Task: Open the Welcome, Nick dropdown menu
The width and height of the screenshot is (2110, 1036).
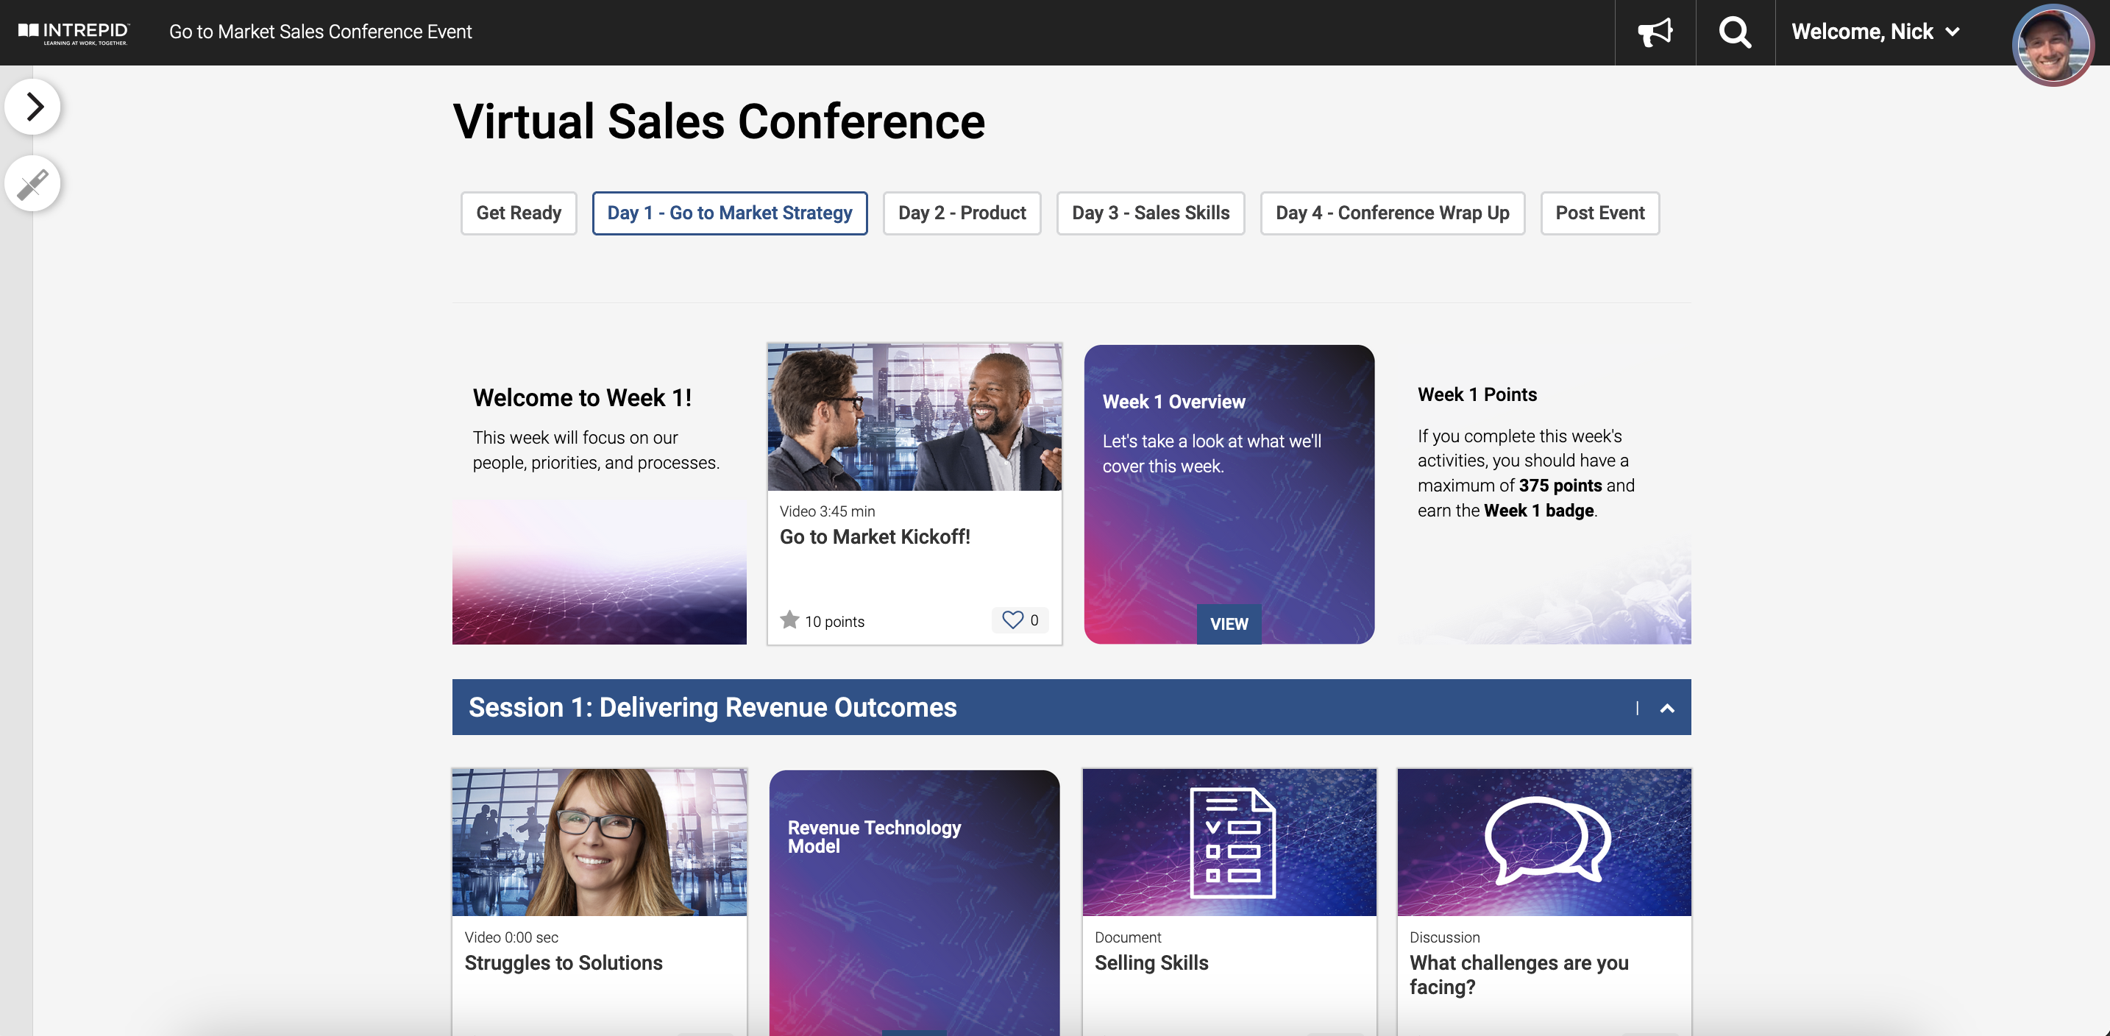Action: tap(1875, 33)
